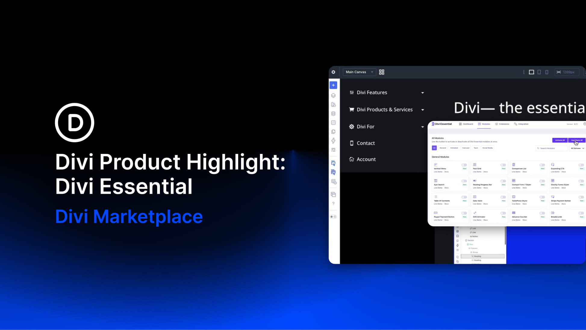Viewport: 586px width, 330px height.
Task: Expand the Divi Features menu arrow
Action: (422, 93)
